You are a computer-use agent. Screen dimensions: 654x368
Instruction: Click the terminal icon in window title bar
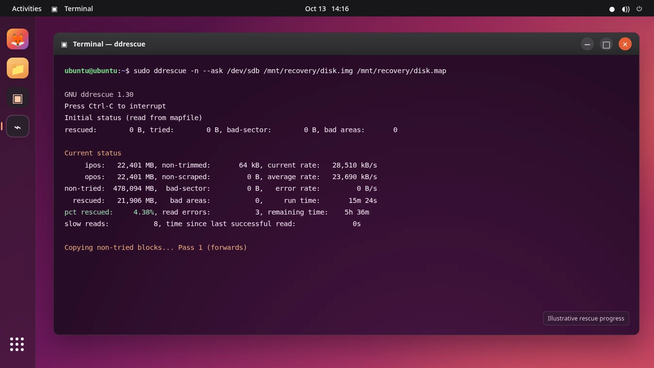coord(64,44)
